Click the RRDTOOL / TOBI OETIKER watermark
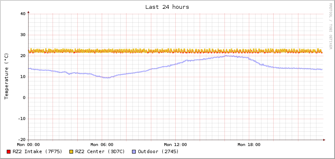The image size is (335, 159). pyautogui.click(x=330, y=26)
